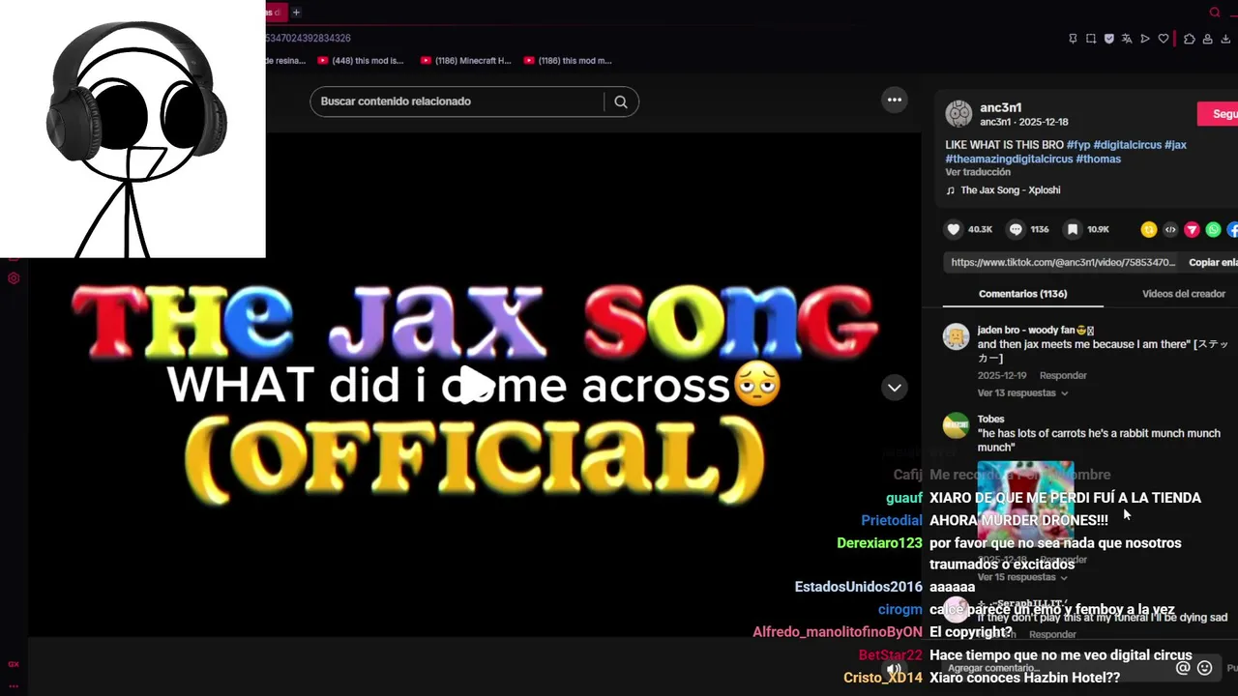Click the anc3n1 username
Viewport: 1238px width, 696px height.
(x=1001, y=107)
